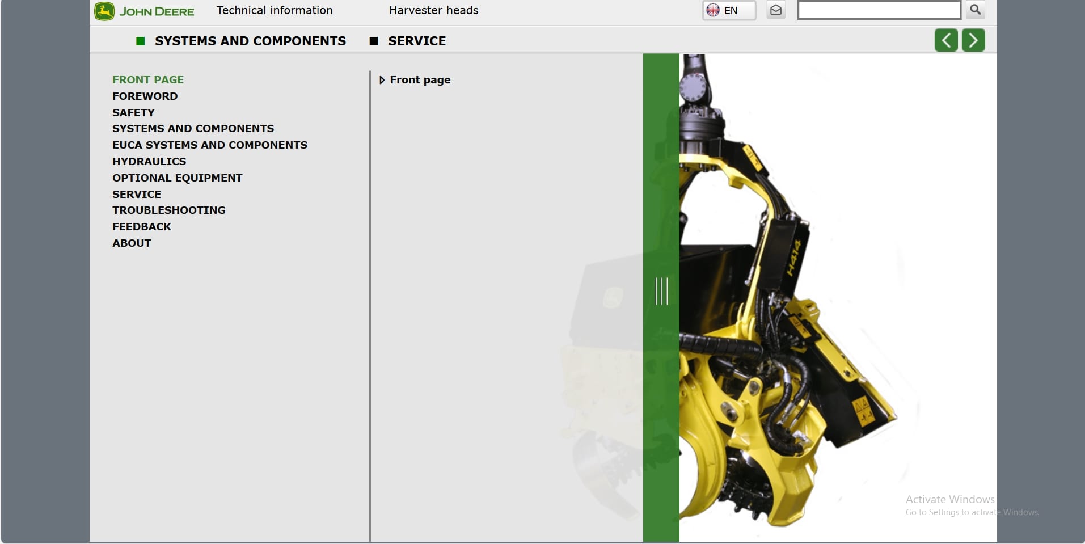Select the SAFETY tree item
The image size is (1085, 544).
pos(133,112)
